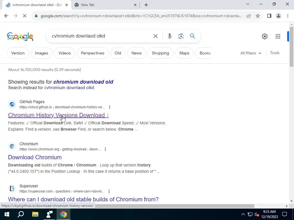Search by image with the Lens camera icon
Image resolution: width=294 pixels, height=220 pixels.
[181, 36]
